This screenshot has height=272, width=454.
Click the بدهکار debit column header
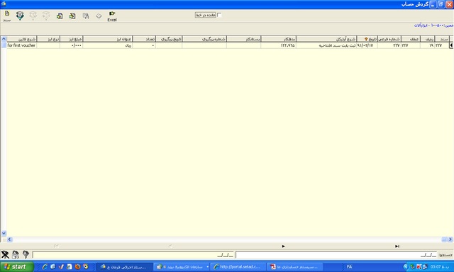click(278, 39)
